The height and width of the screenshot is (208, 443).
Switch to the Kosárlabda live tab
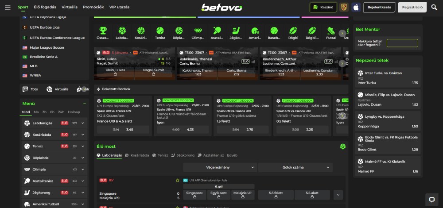(137, 155)
